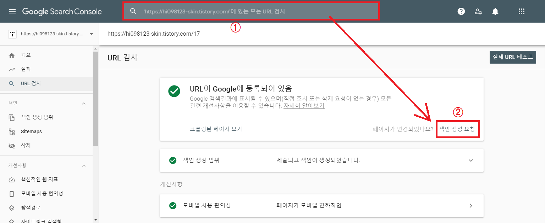
Task: Click the green check beside URL이 Google에 등록되어 있음
Action: 174,91
